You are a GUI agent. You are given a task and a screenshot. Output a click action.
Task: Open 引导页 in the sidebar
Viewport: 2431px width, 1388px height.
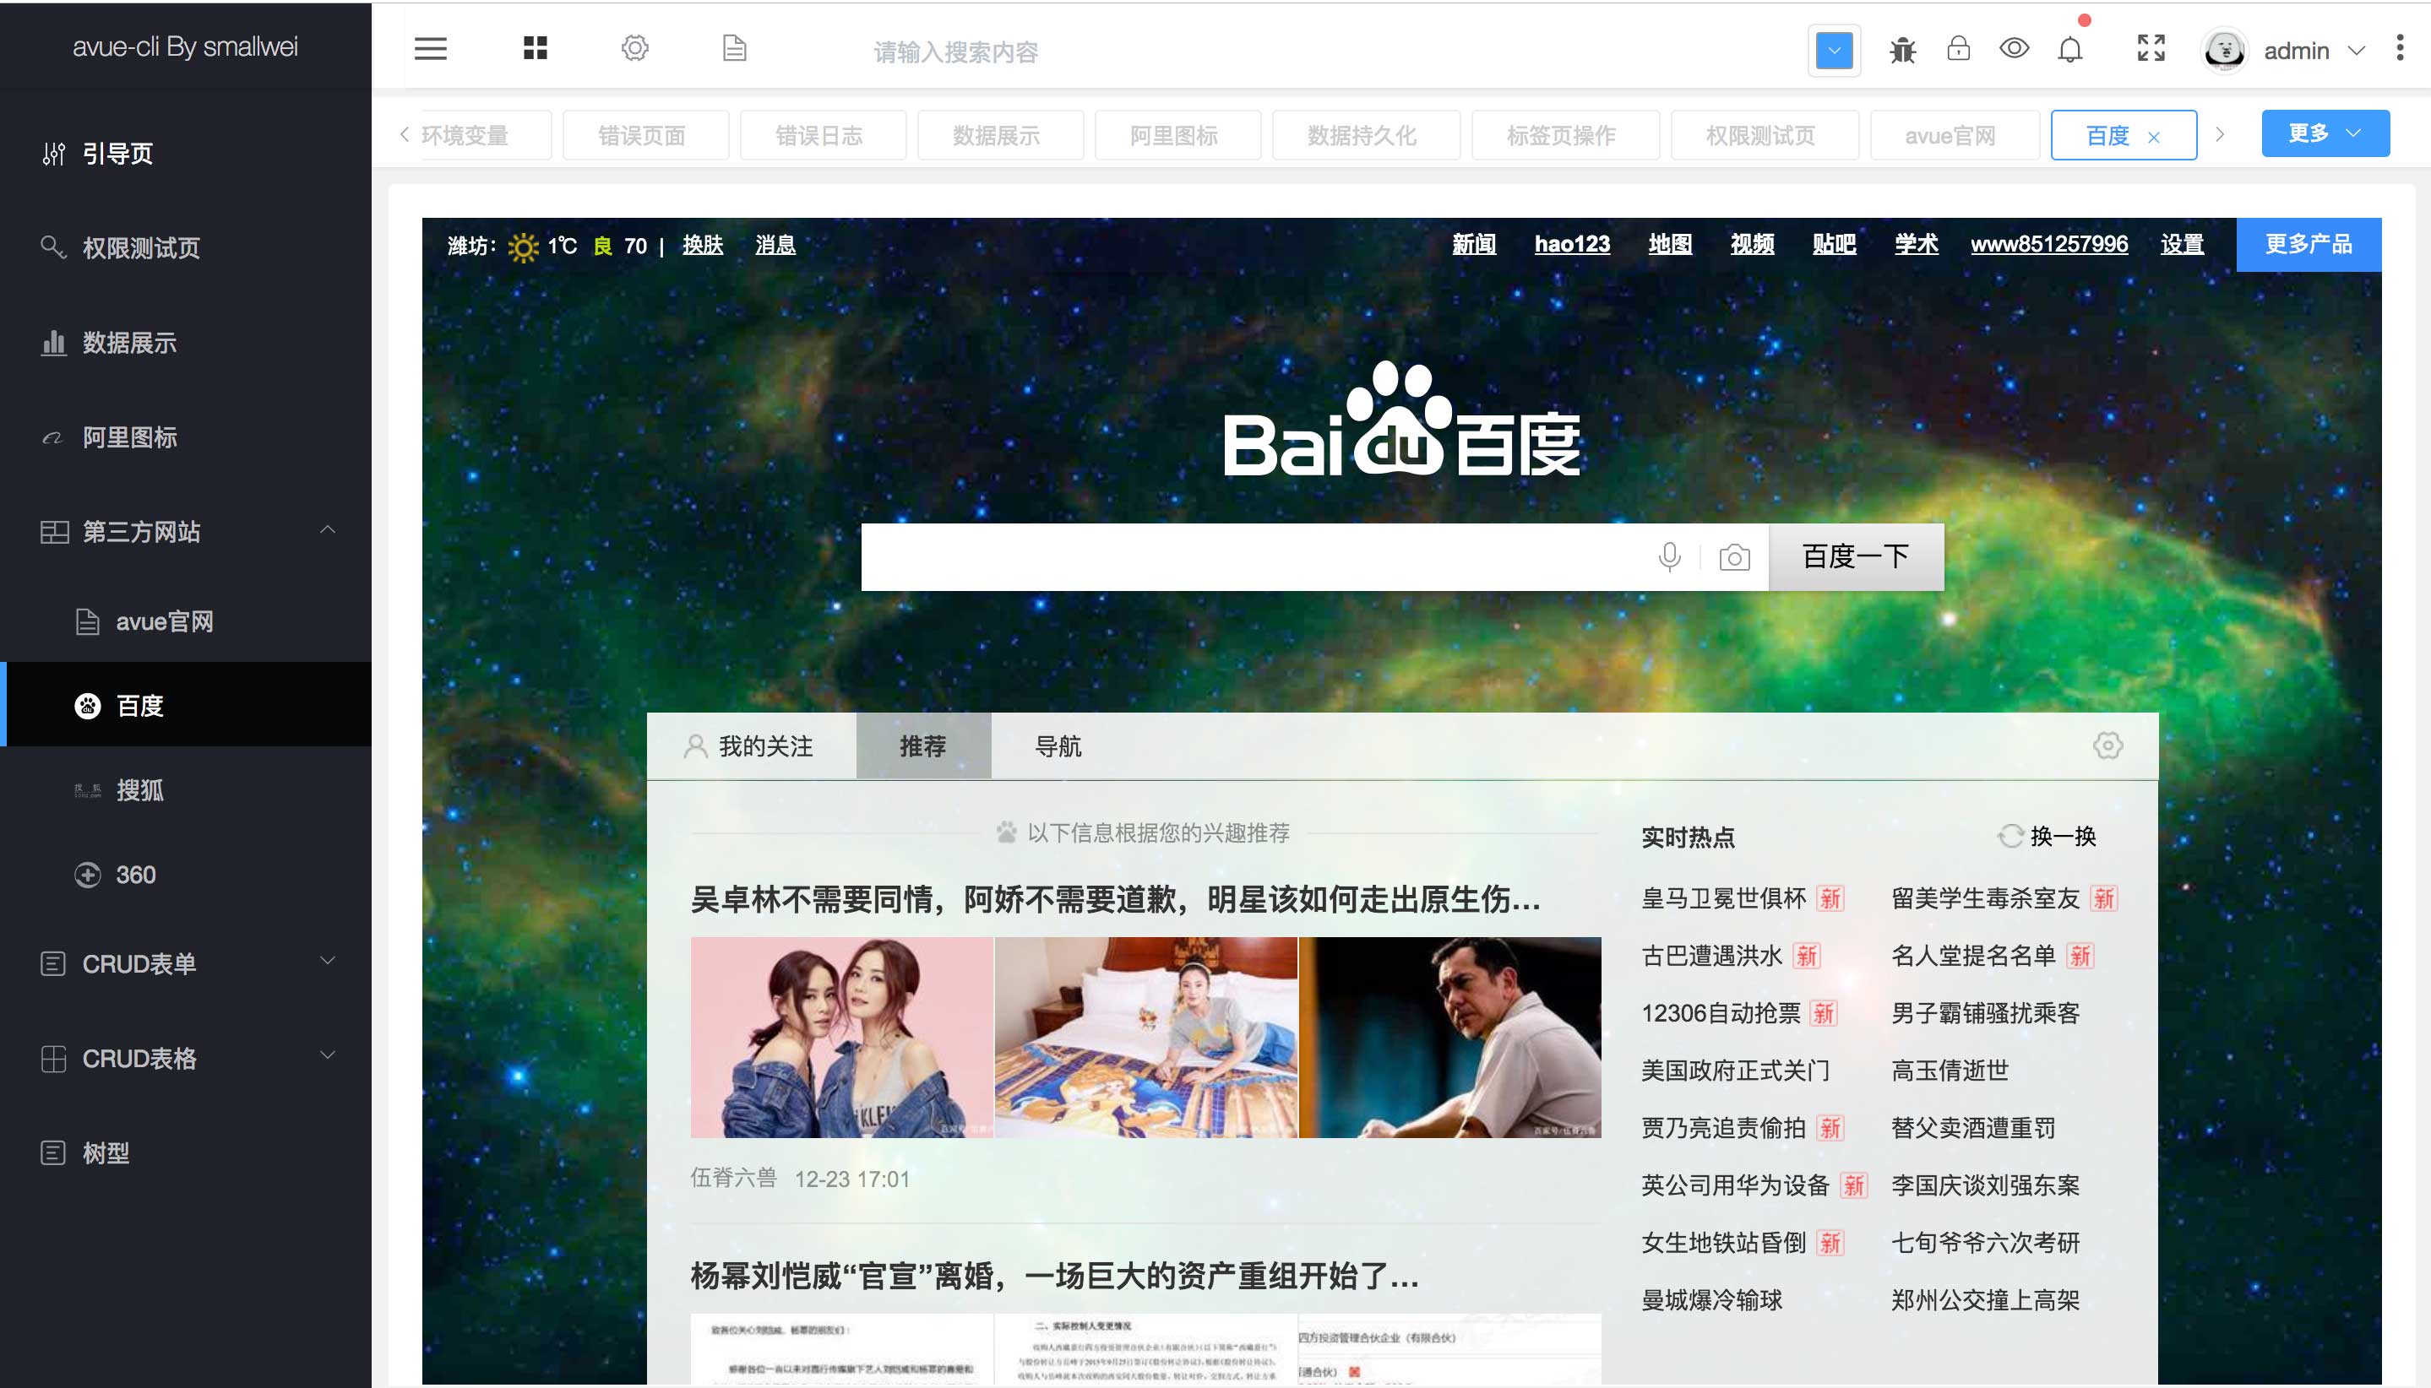185,154
